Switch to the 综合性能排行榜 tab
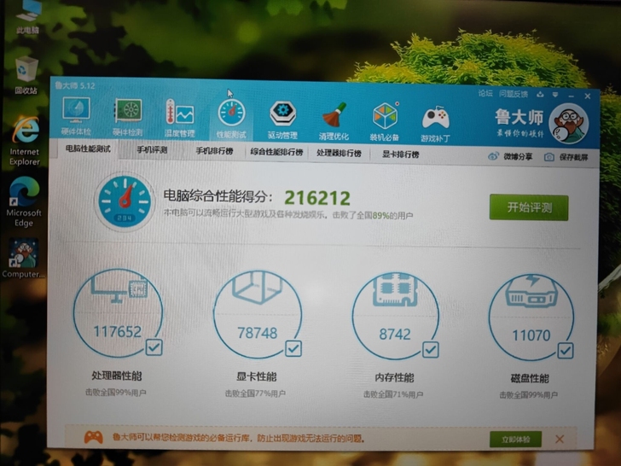621x466 pixels. [x=276, y=152]
